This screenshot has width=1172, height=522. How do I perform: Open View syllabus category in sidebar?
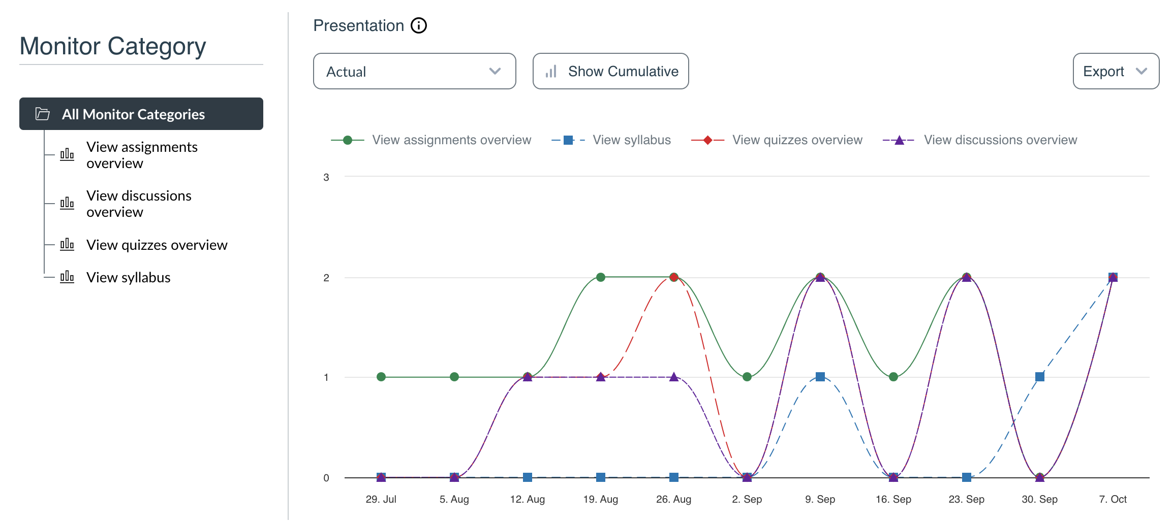[x=128, y=277]
